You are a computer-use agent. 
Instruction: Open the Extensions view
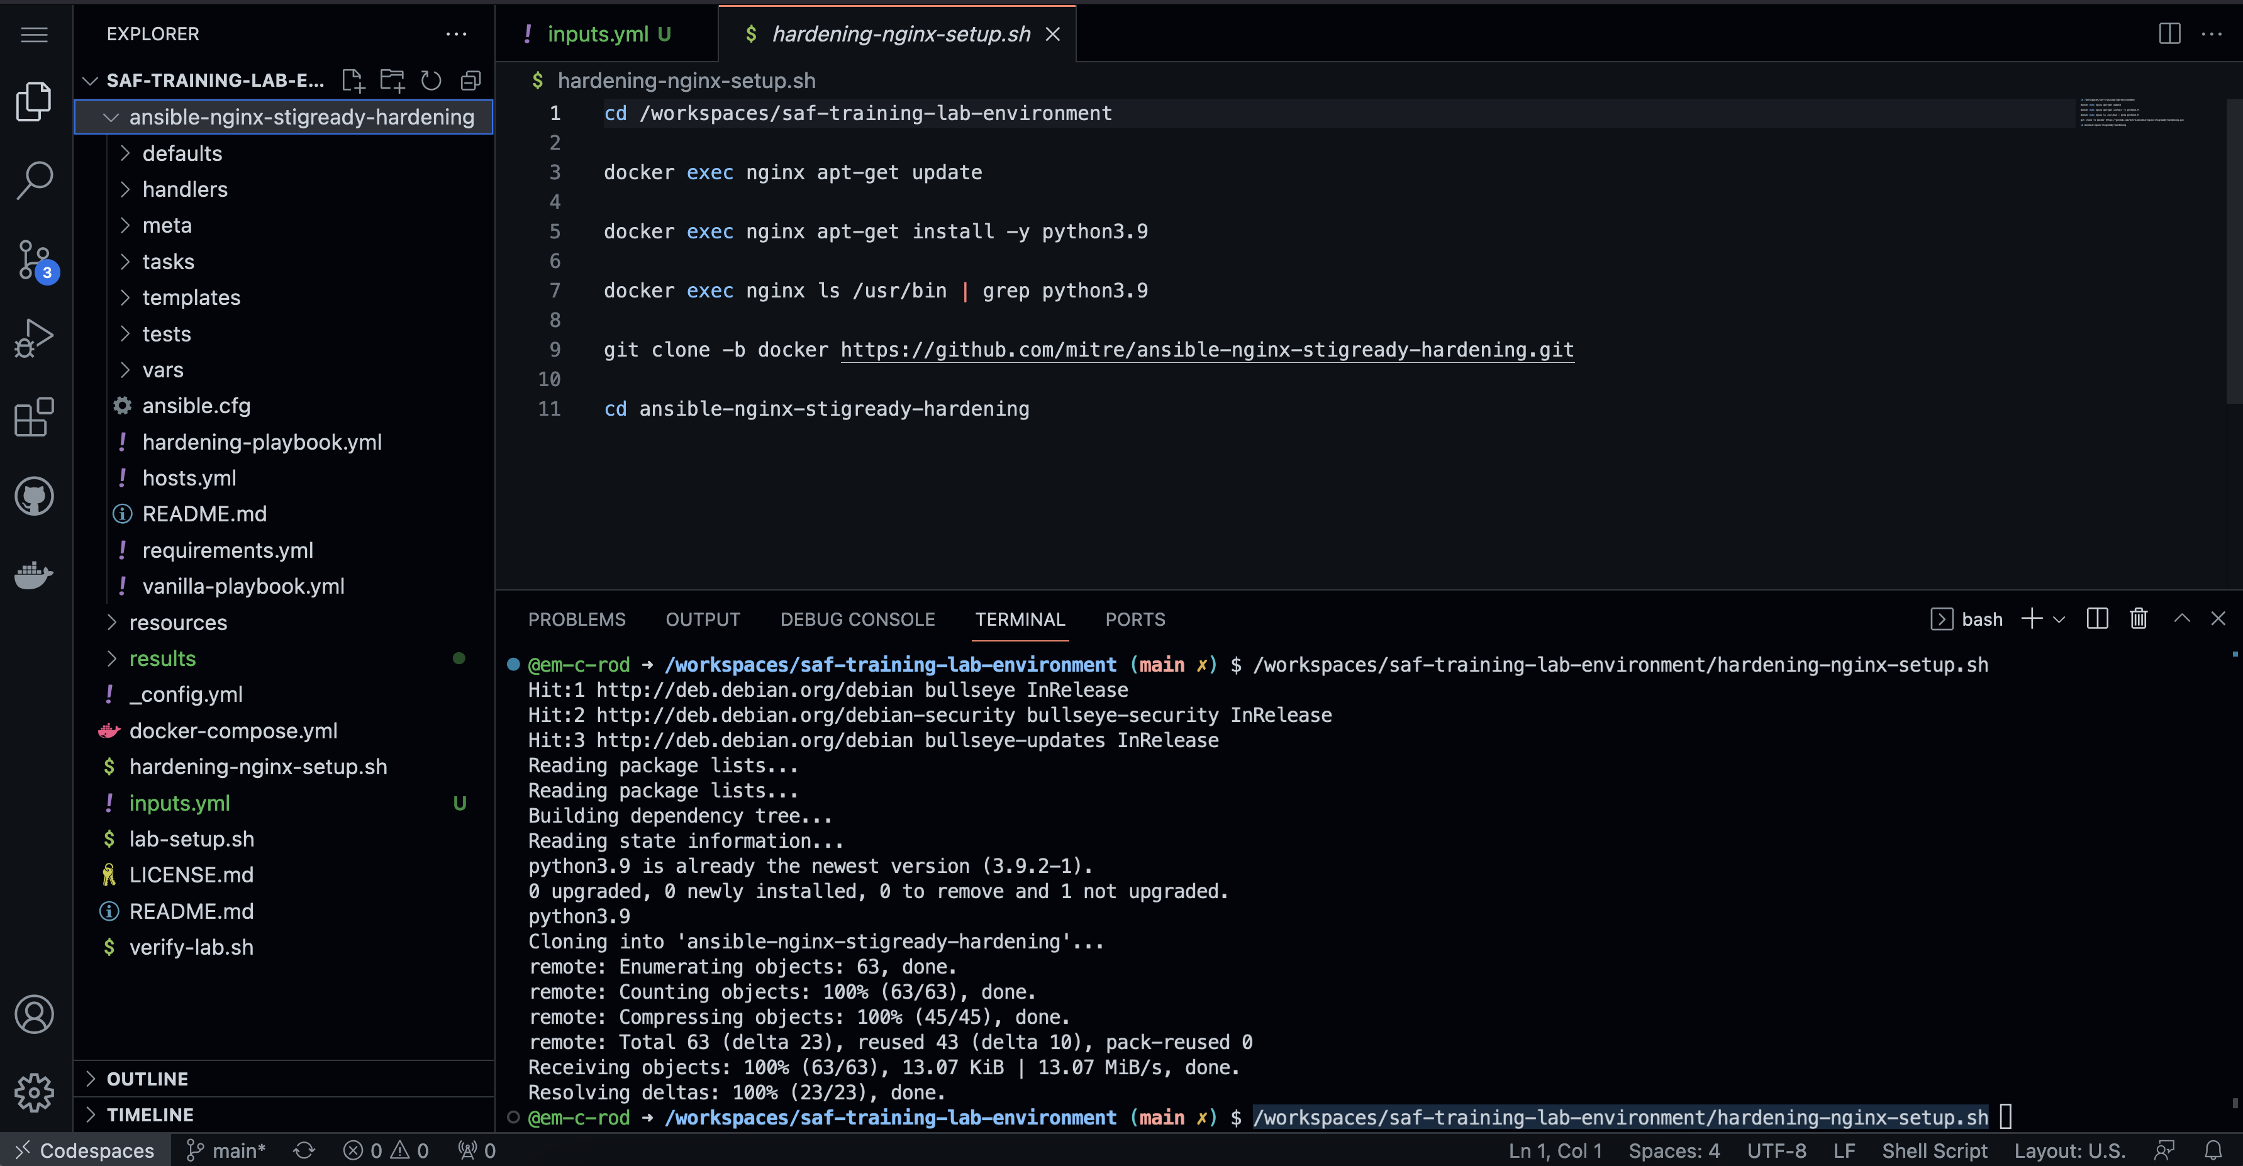(34, 417)
